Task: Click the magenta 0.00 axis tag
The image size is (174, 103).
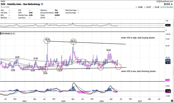Action: (168, 80)
